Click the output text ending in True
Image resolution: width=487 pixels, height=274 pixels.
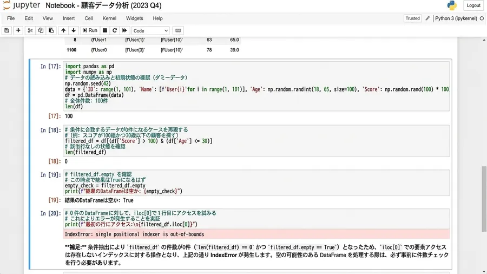[x=99, y=200]
